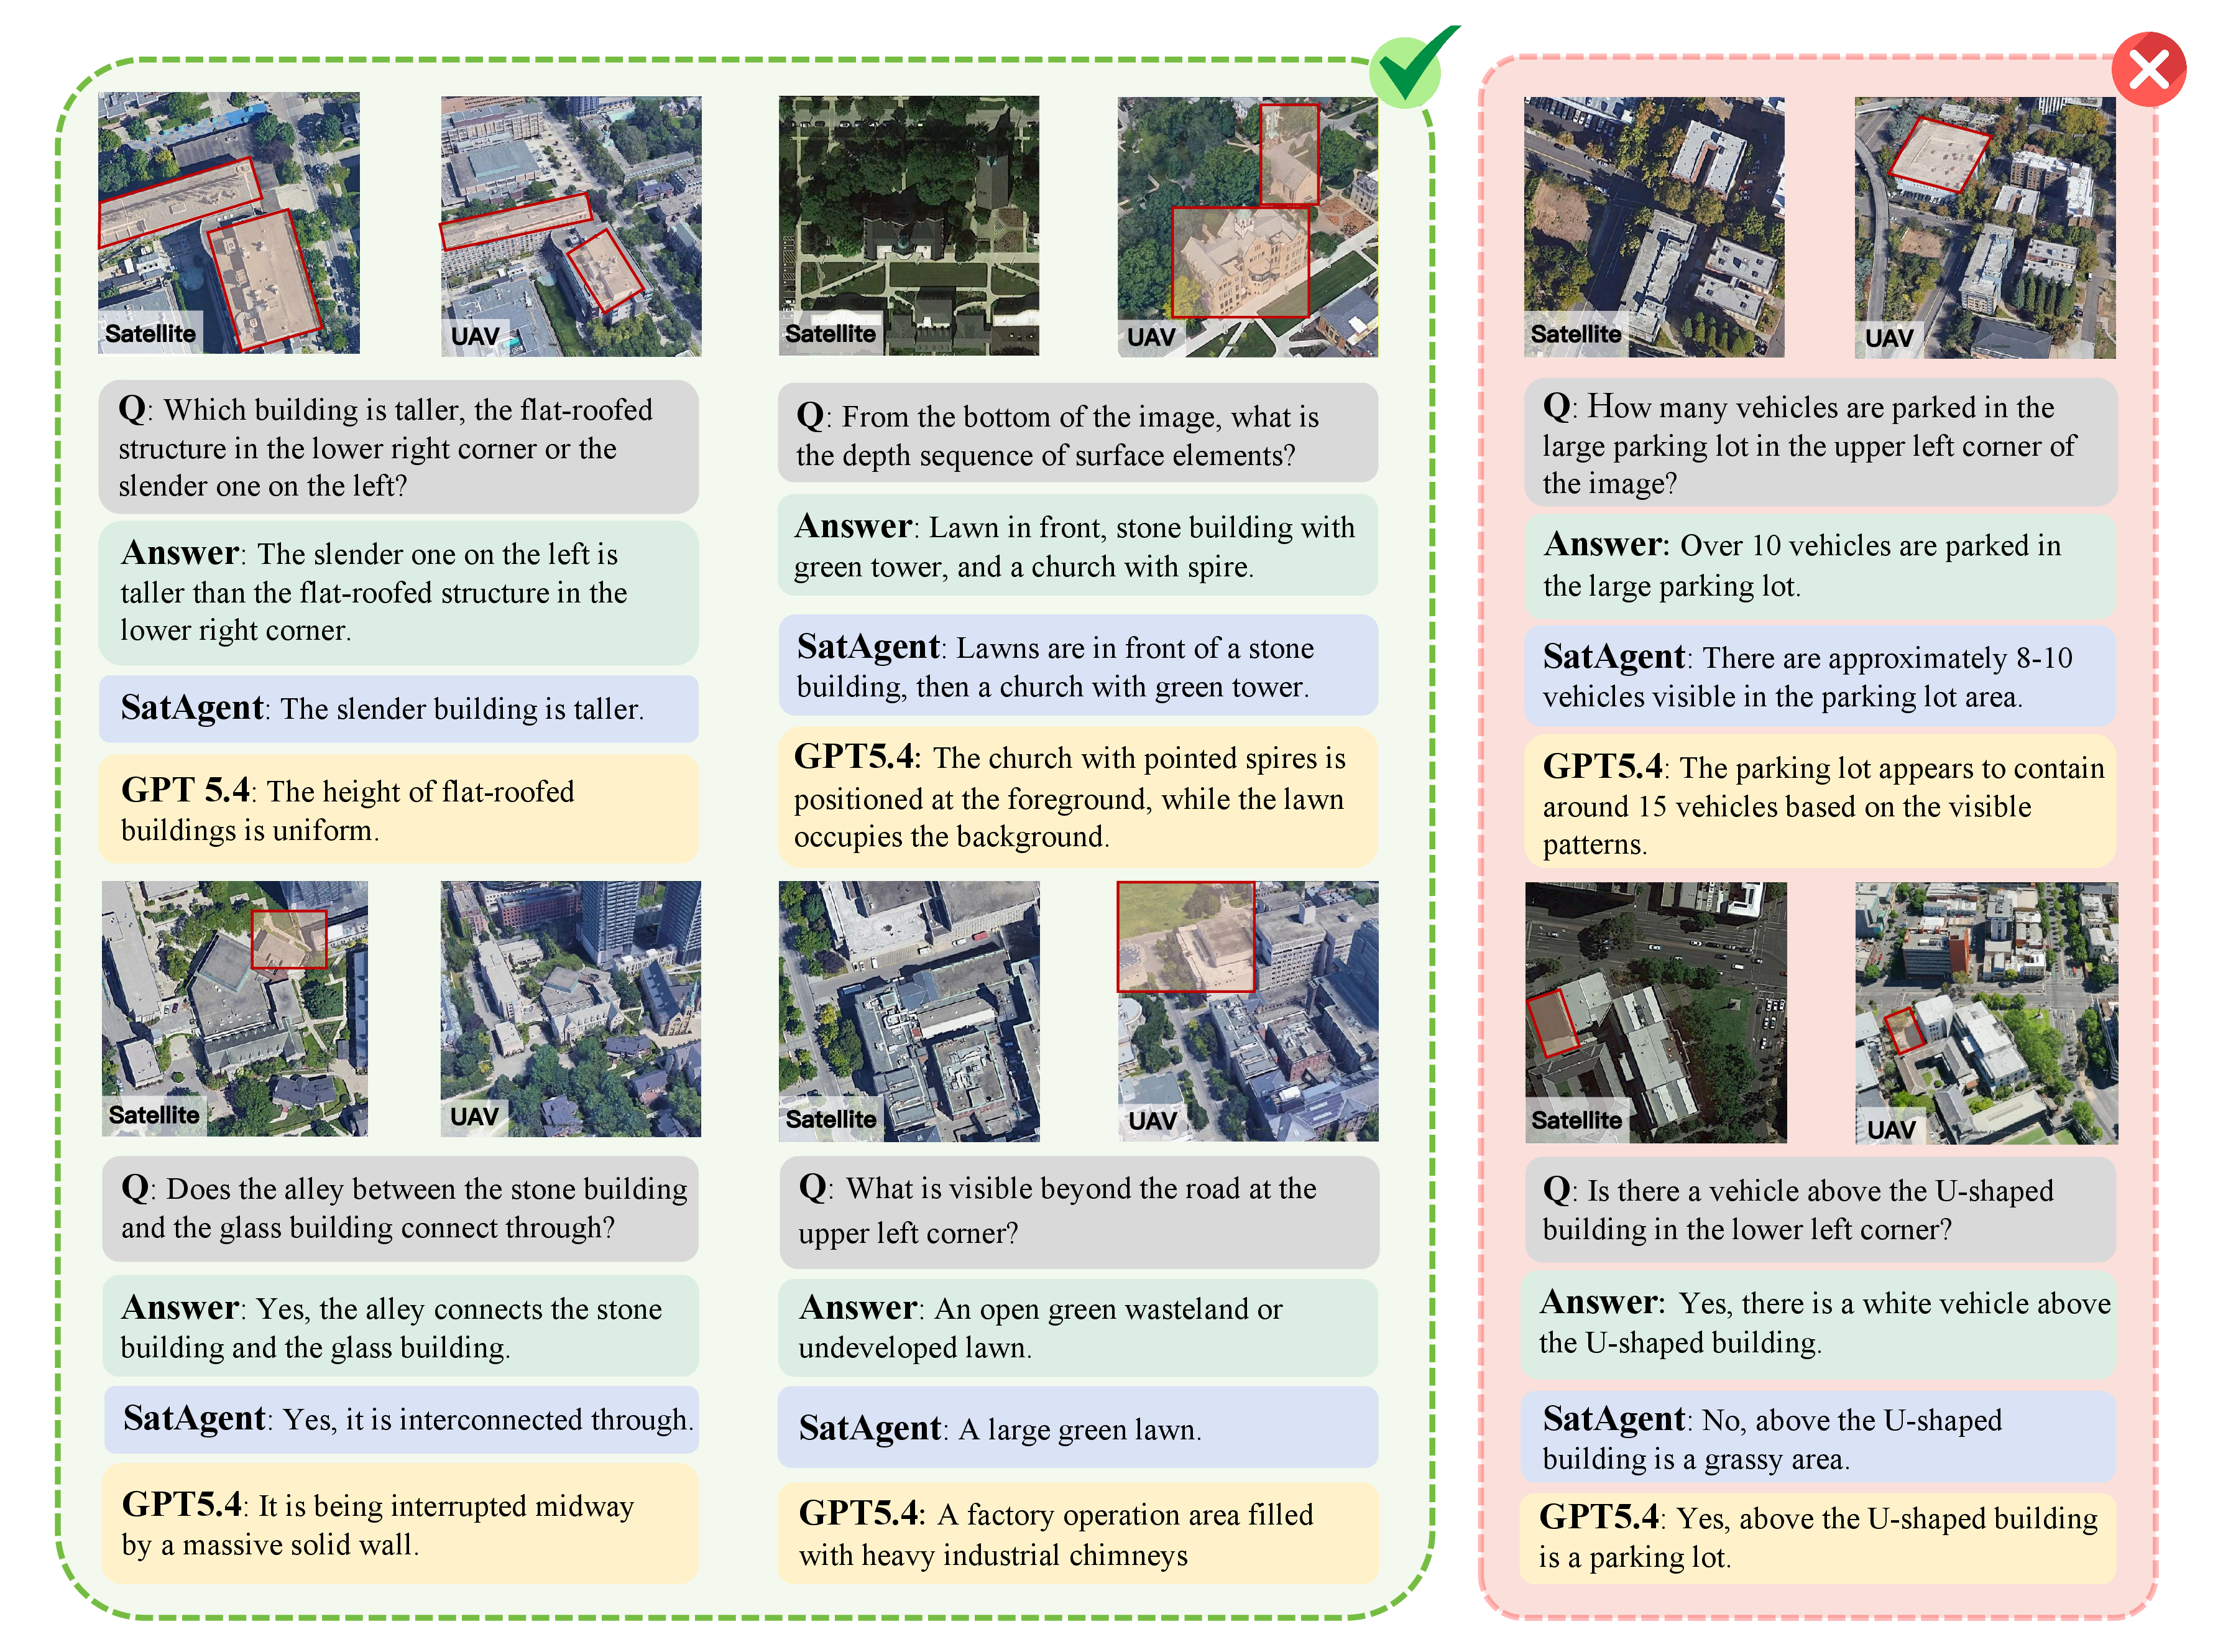Image resolution: width=2218 pixels, height=1652 pixels.
Task: Open the UAV image above the parking lot question
Action: tap(1985, 227)
